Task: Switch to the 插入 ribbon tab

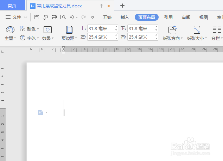Action: click(x=125, y=17)
